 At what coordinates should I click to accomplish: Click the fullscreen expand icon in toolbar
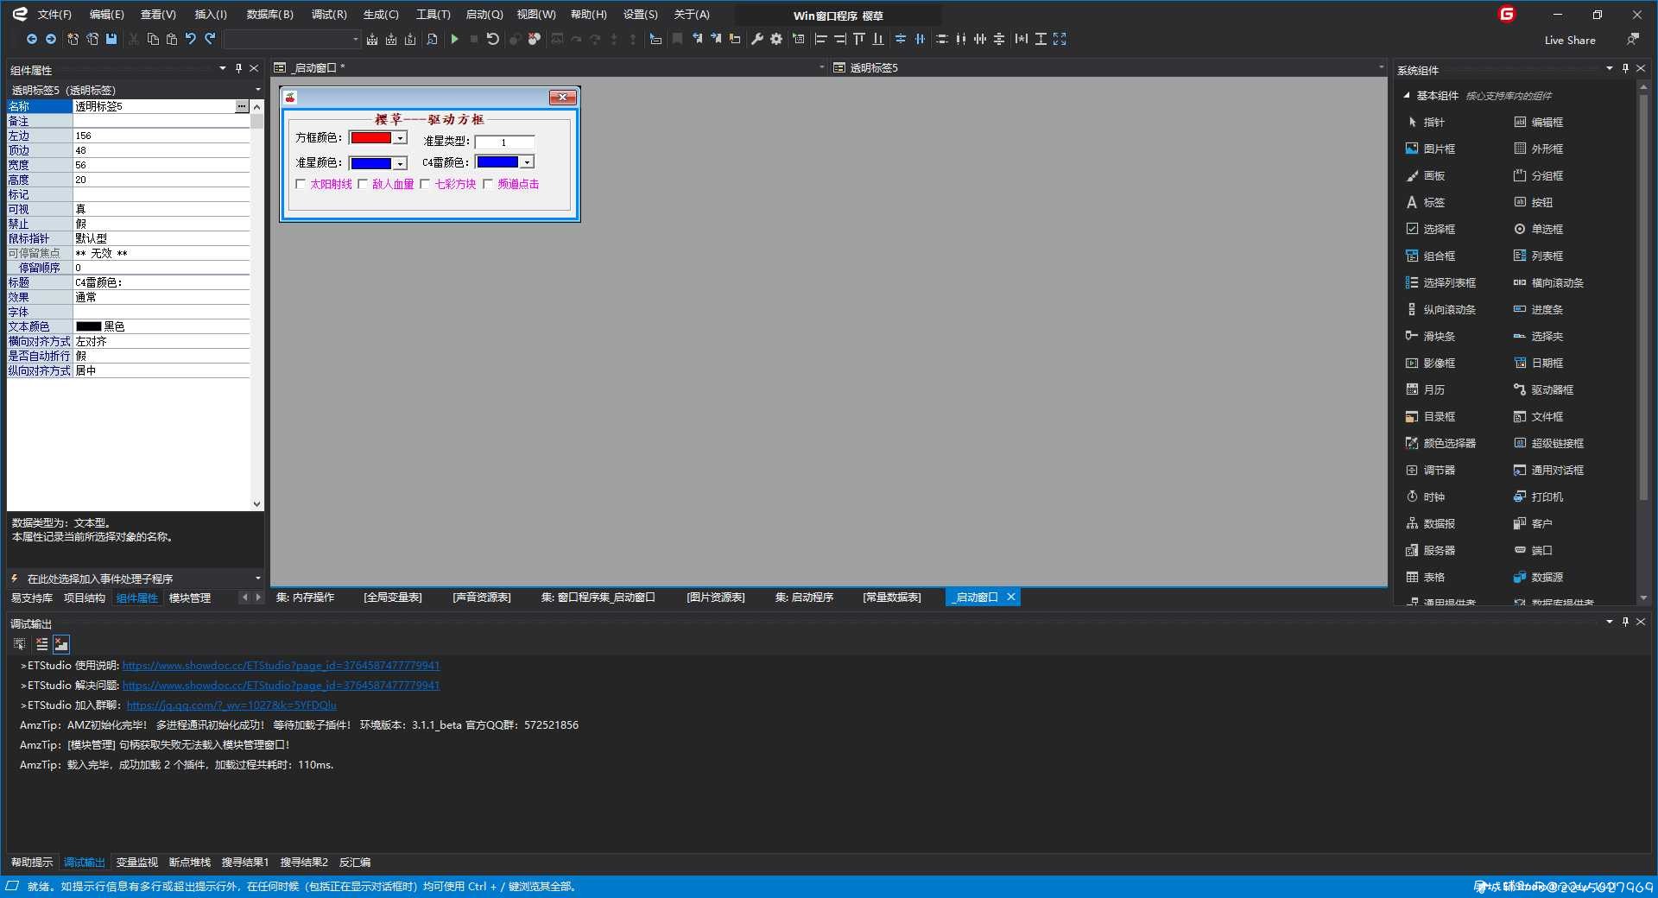coord(1060,39)
